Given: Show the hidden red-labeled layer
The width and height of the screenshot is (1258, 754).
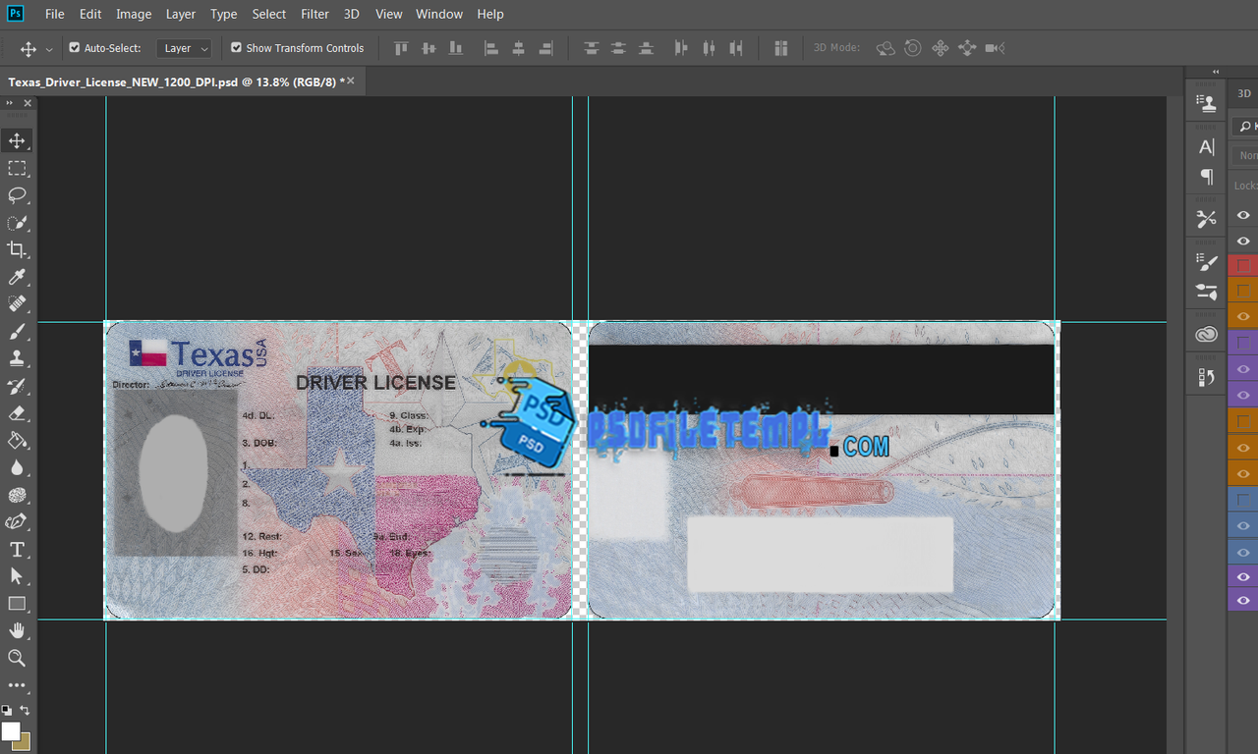Looking at the screenshot, I should click(1243, 265).
